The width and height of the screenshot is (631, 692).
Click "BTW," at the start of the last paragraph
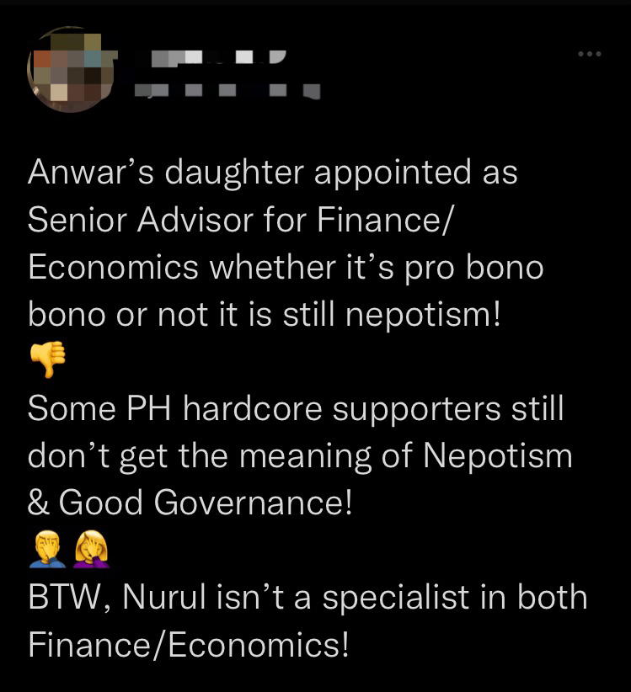pos(70,598)
